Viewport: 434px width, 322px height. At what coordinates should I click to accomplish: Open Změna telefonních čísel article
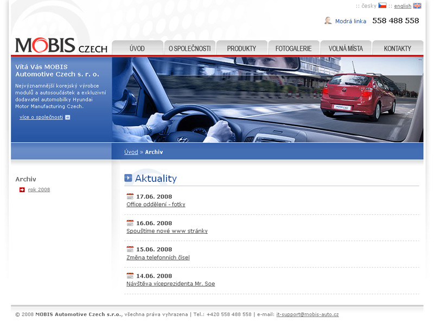pos(158,258)
